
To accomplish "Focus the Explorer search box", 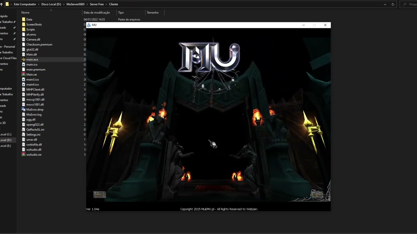I will 409,4.
